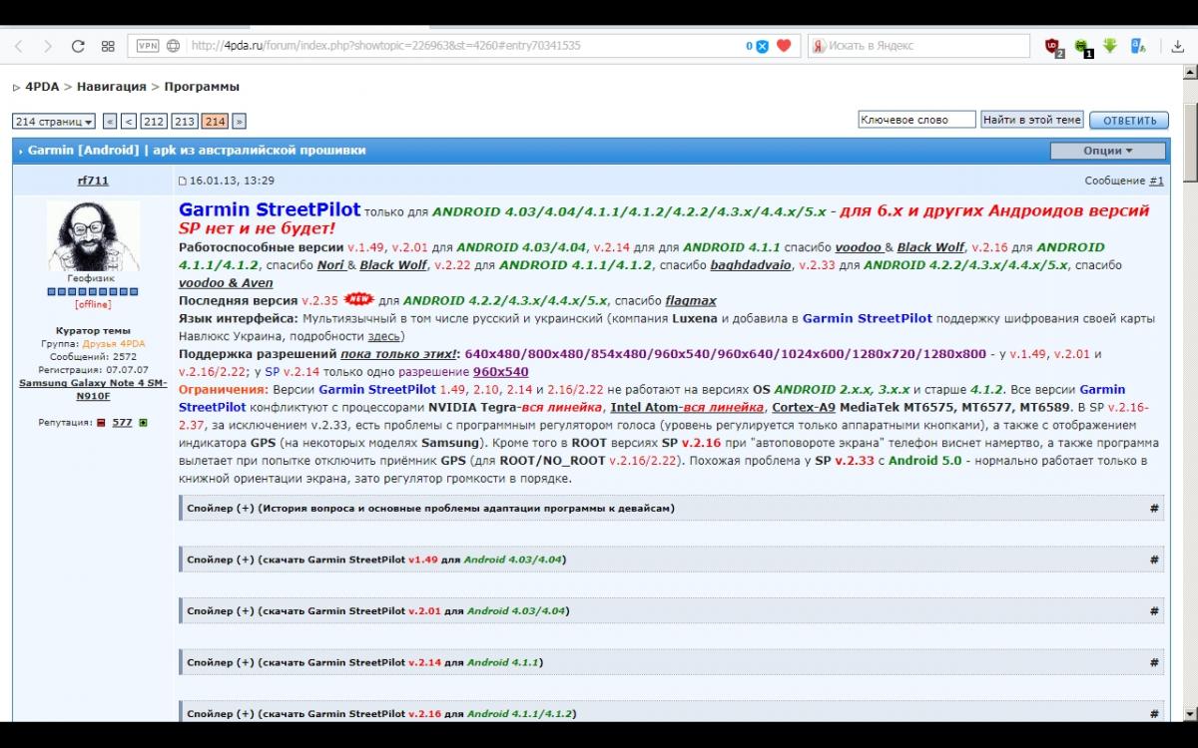Expand spoiler 'История вопроса и основные проблемы'
The image size is (1198, 748).
[x=429, y=509]
